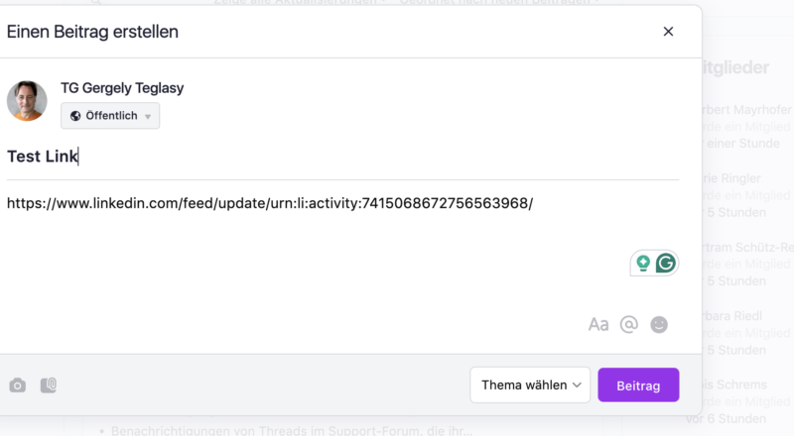Close the Einen Beitrag erstellen dialog
794x436 pixels.
tap(668, 32)
